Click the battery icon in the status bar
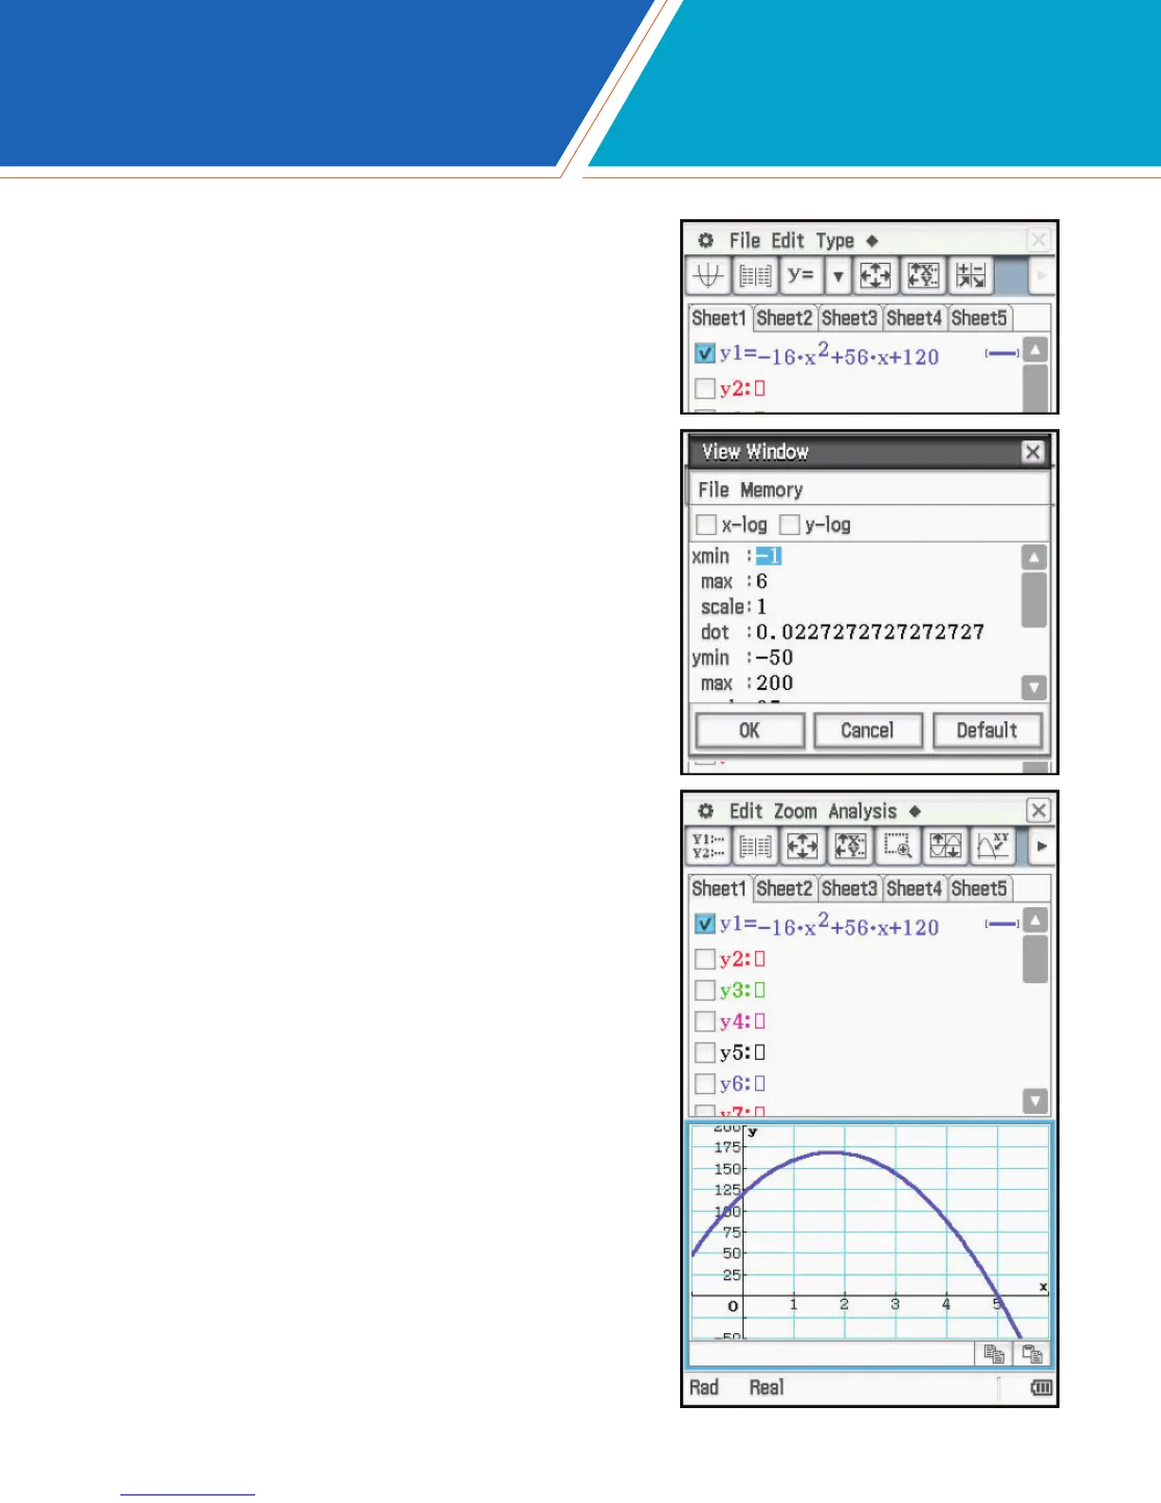Screen dimensions: 1161x1503 pyautogui.click(x=1041, y=1388)
